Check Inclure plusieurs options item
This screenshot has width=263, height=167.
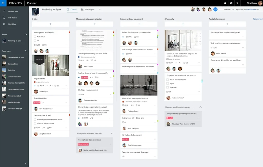[x=167, y=80]
